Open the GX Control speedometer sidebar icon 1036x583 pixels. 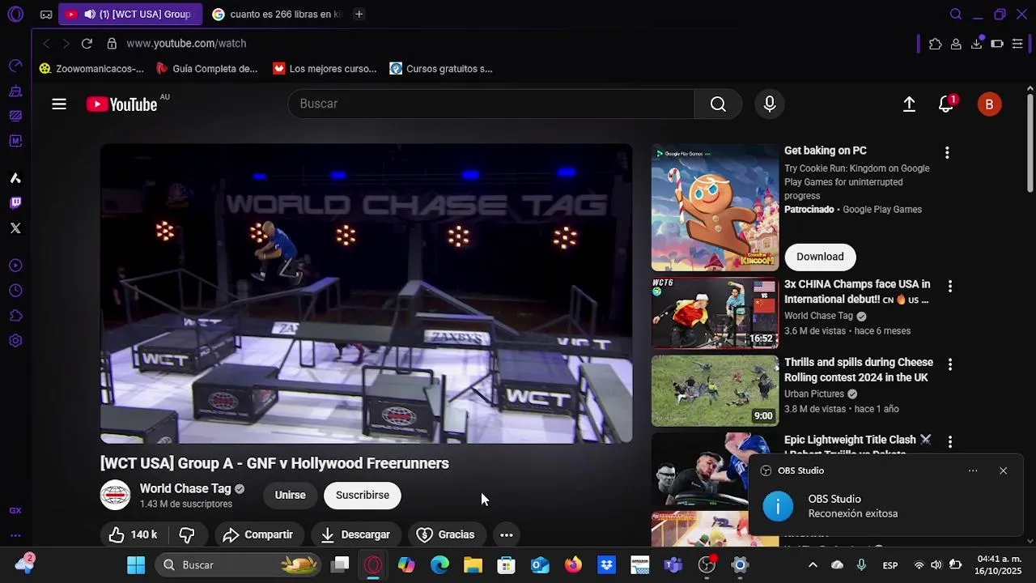[15, 66]
